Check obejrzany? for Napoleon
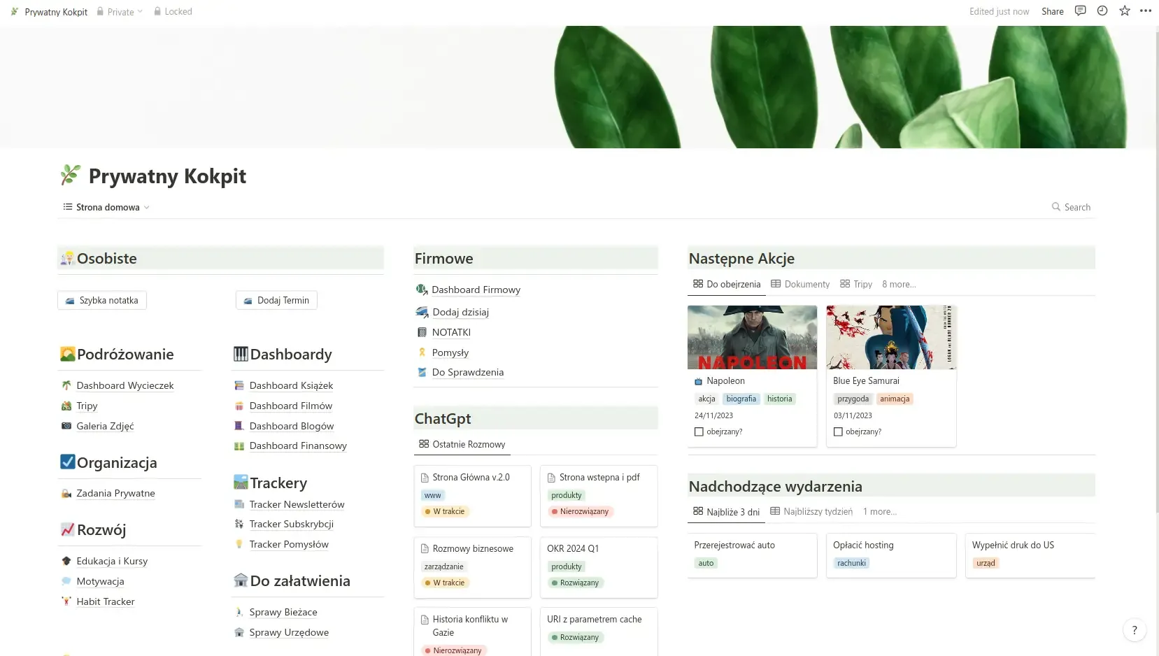1159x656 pixels. coord(699,432)
